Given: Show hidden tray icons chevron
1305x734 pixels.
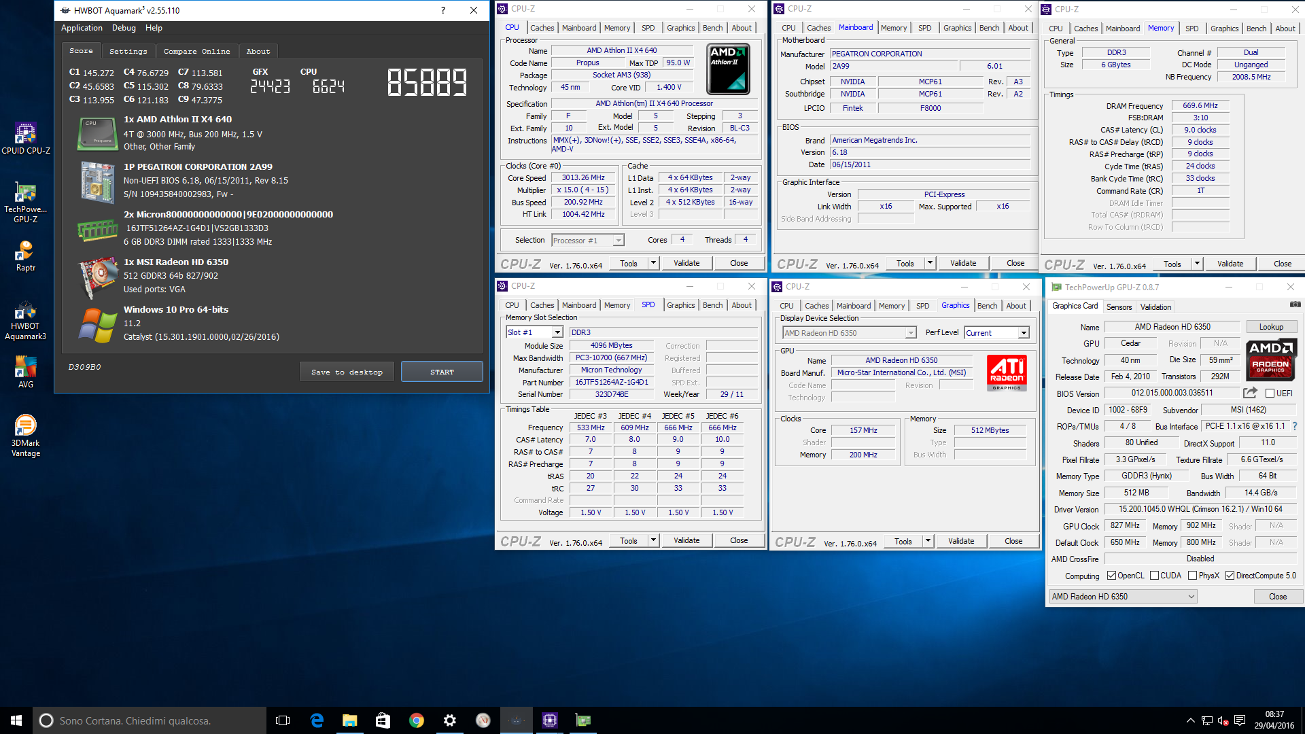Looking at the screenshot, I should coord(1190,720).
